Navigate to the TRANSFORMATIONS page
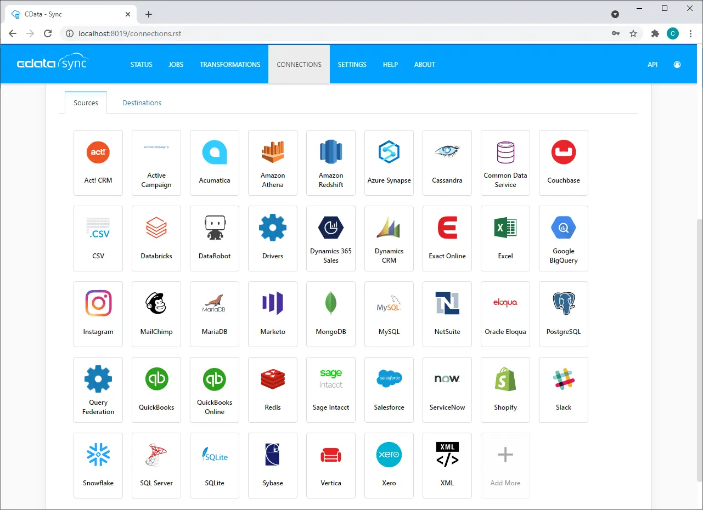This screenshot has height=510, width=703. [x=229, y=64]
